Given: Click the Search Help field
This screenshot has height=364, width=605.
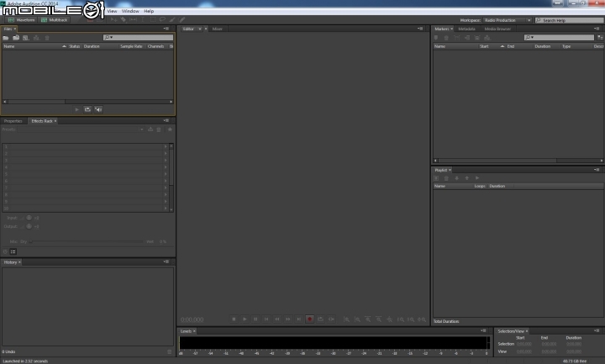Looking at the screenshot, I should coord(570,20).
